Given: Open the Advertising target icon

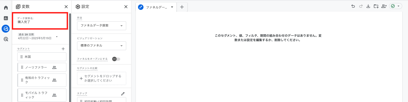Looking at the screenshot, I should tap(6, 39).
